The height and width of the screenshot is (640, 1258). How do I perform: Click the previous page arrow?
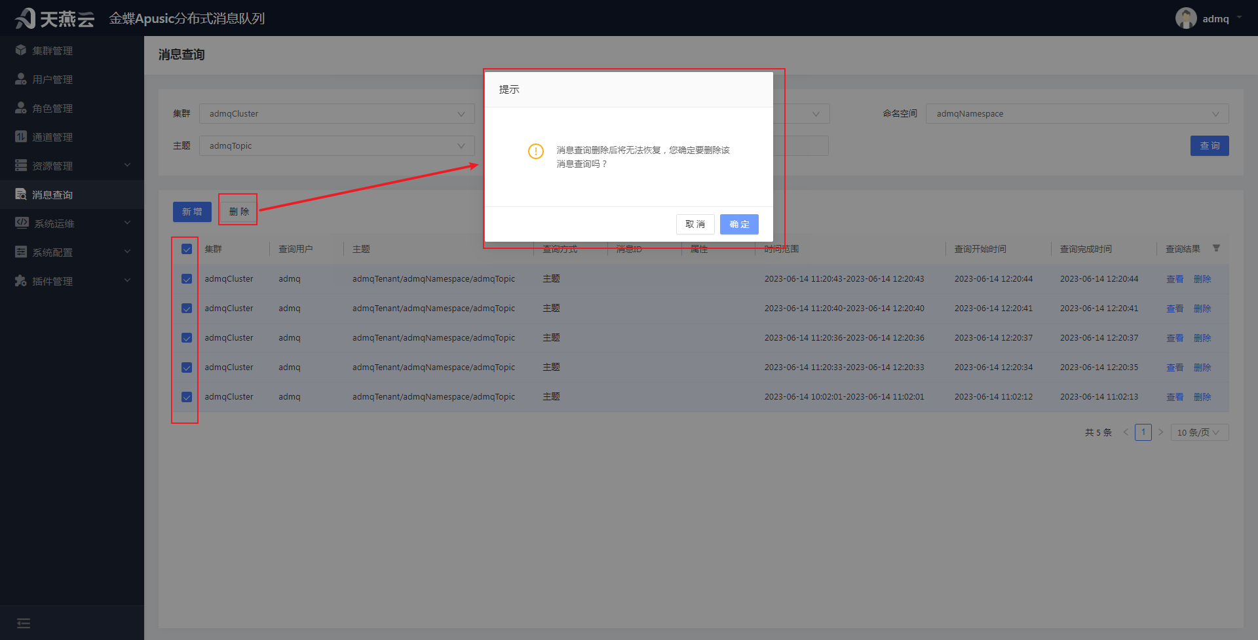point(1126,432)
